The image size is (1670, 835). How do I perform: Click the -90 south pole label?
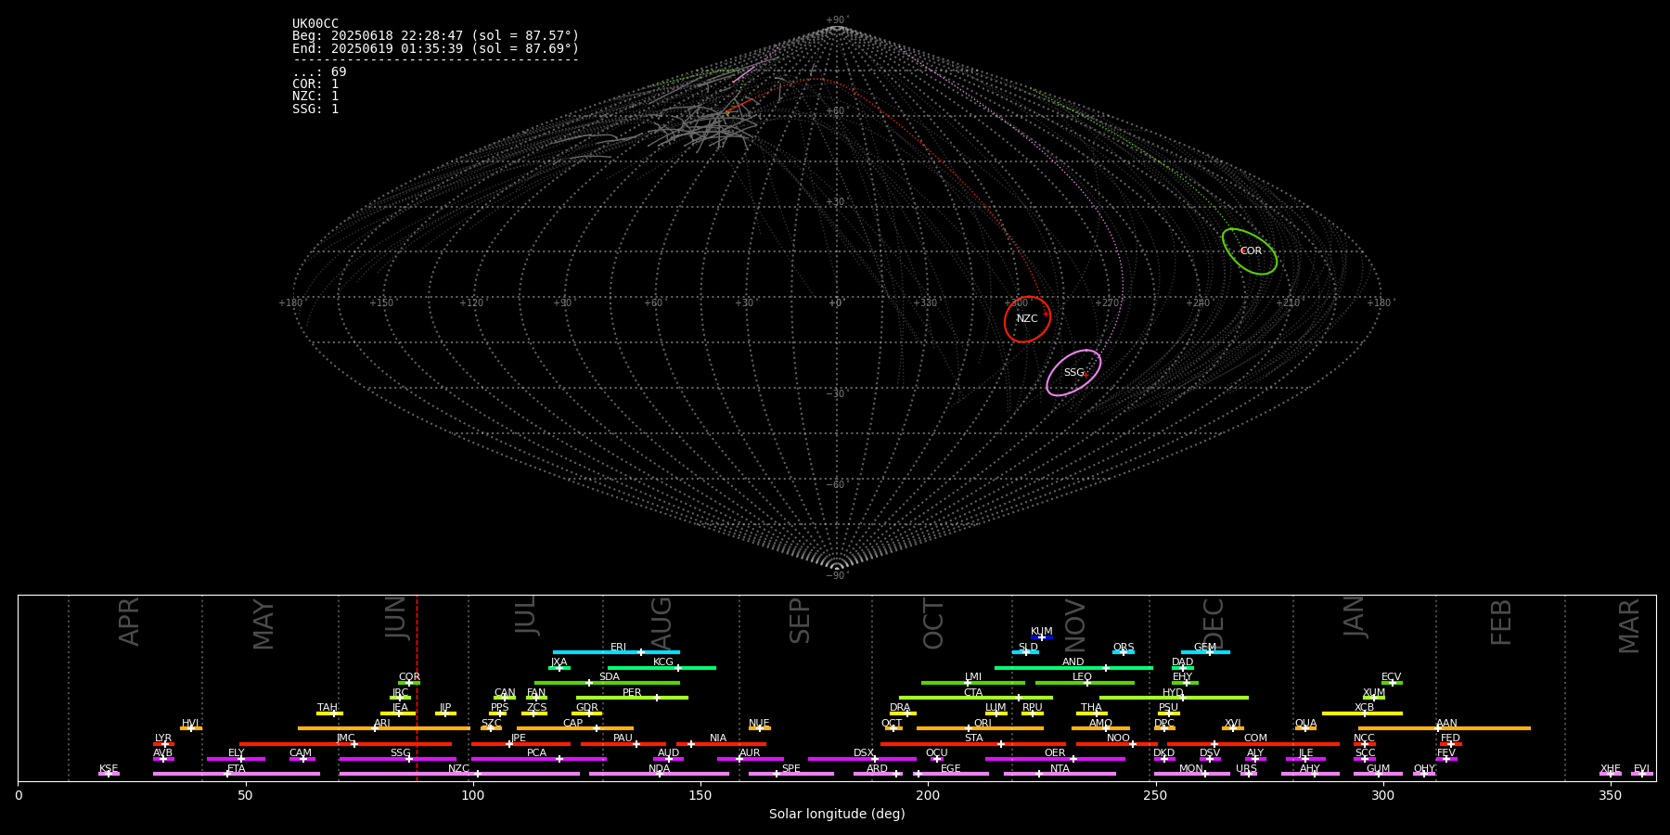[x=836, y=575]
